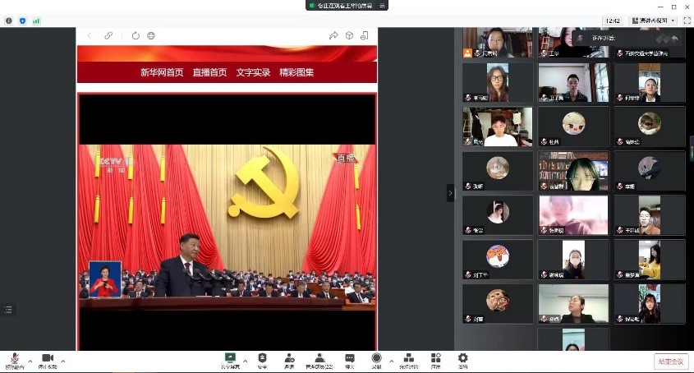The image size is (694, 373).
Task: Open the 直播首页 tab on the webpage
Action: coord(209,72)
